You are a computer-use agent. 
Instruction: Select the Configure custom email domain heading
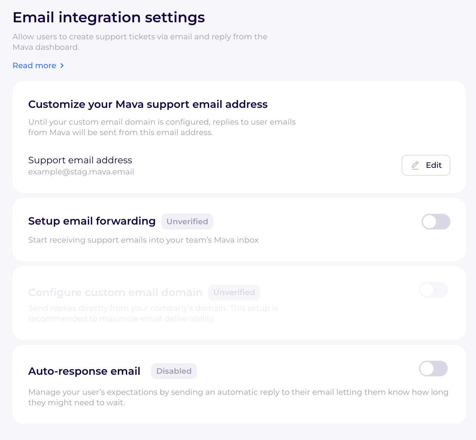click(115, 292)
